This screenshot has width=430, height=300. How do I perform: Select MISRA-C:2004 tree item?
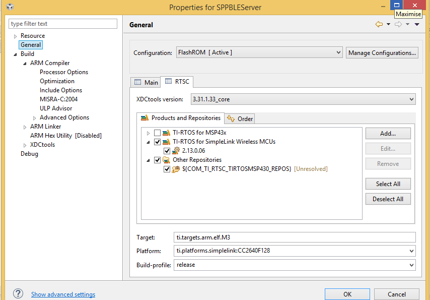click(59, 99)
